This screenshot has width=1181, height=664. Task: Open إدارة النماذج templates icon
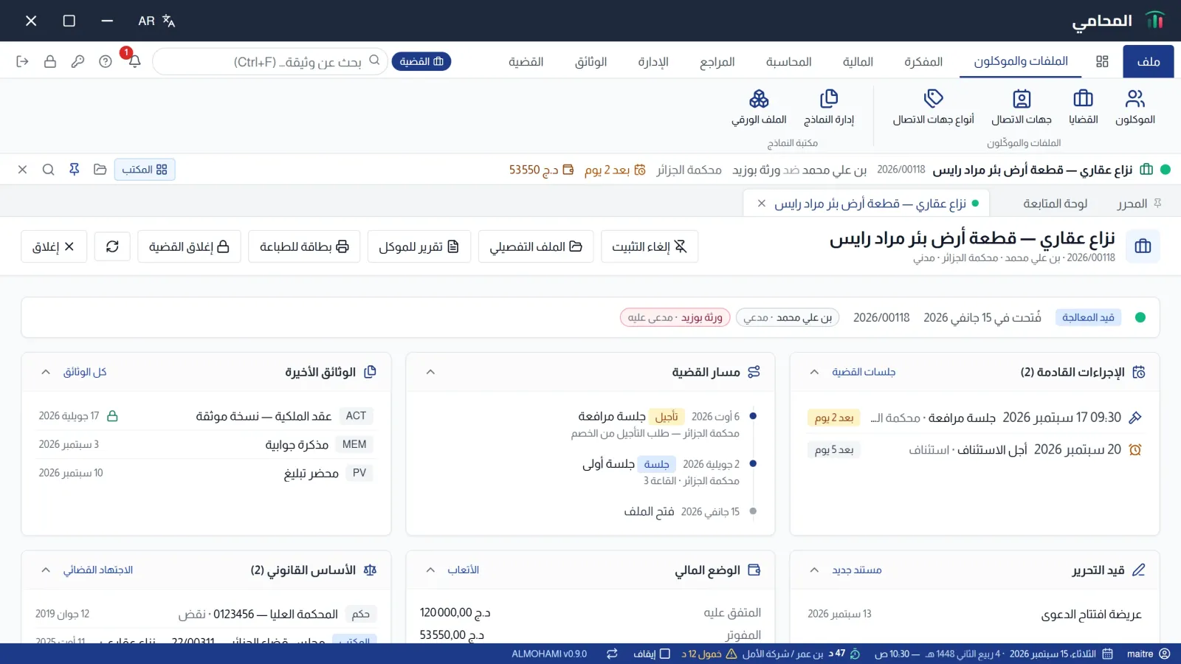tap(829, 107)
